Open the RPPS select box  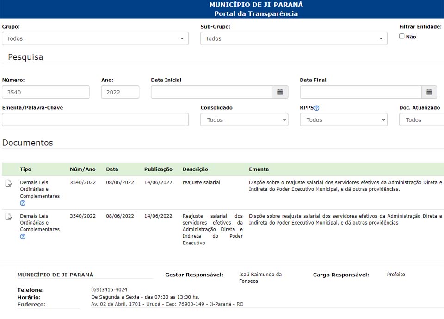point(343,120)
